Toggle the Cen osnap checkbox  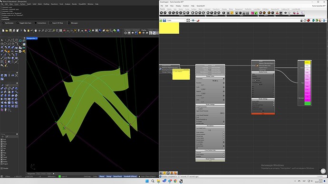(2, 148)
